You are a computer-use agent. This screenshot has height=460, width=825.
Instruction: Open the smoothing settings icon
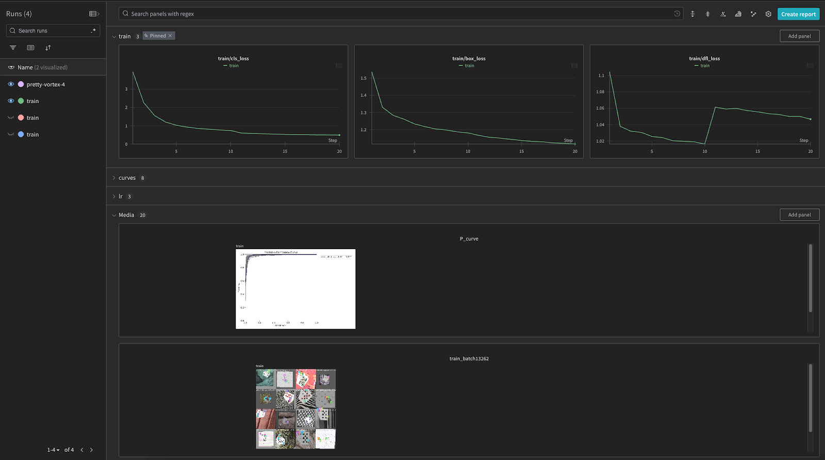[738, 14]
